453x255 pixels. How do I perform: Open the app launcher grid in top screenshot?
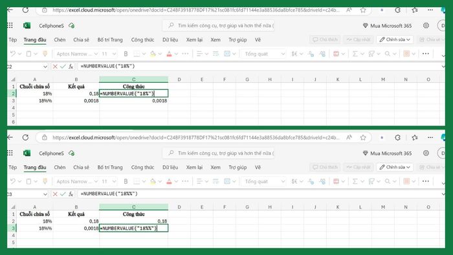click(x=10, y=25)
